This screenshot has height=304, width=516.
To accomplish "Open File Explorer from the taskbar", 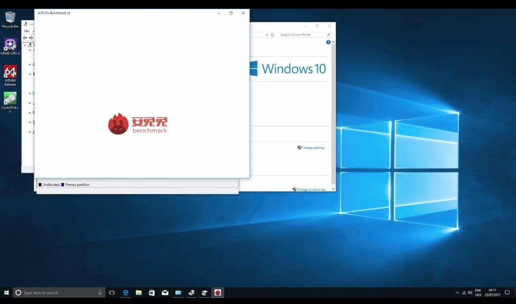I will (139, 293).
